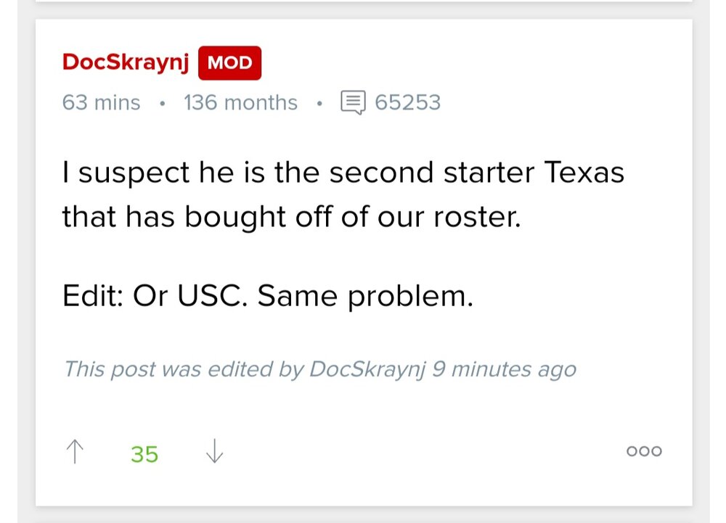The image size is (726, 523).
Task: Click the green vote score 35
Action: point(144,454)
